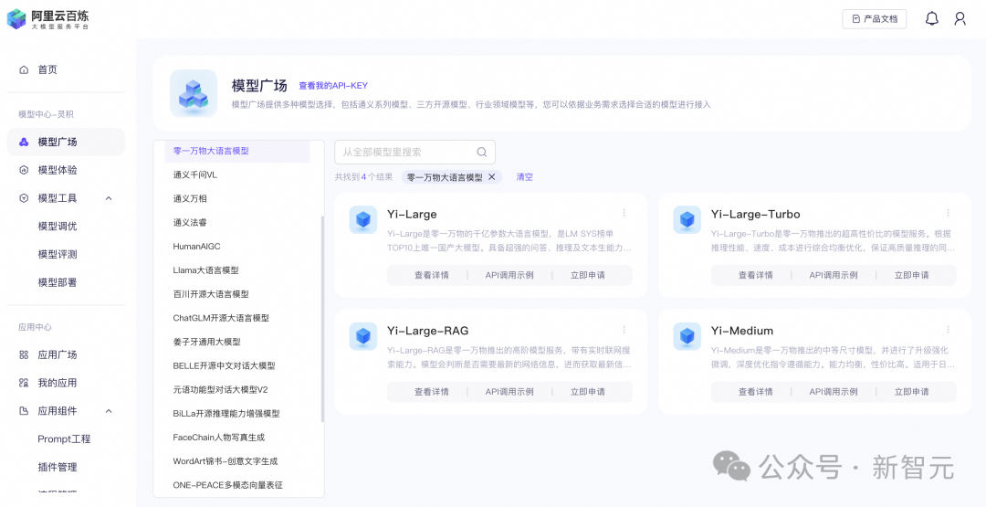
Task: Click the 模型体验 sidebar icon
Action: [x=24, y=171]
